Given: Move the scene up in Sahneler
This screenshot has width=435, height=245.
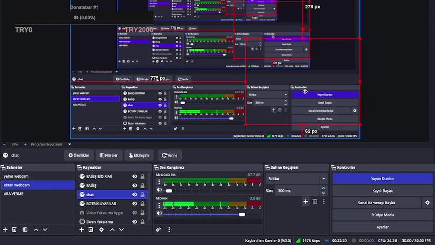Looking at the screenshot, I should (x=36, y=230).
